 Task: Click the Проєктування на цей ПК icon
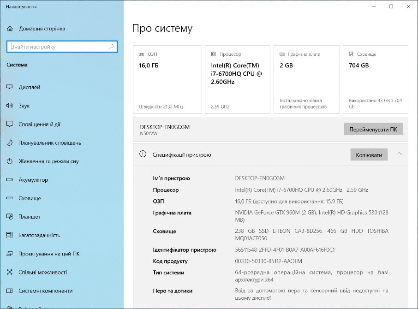(10, 254)
